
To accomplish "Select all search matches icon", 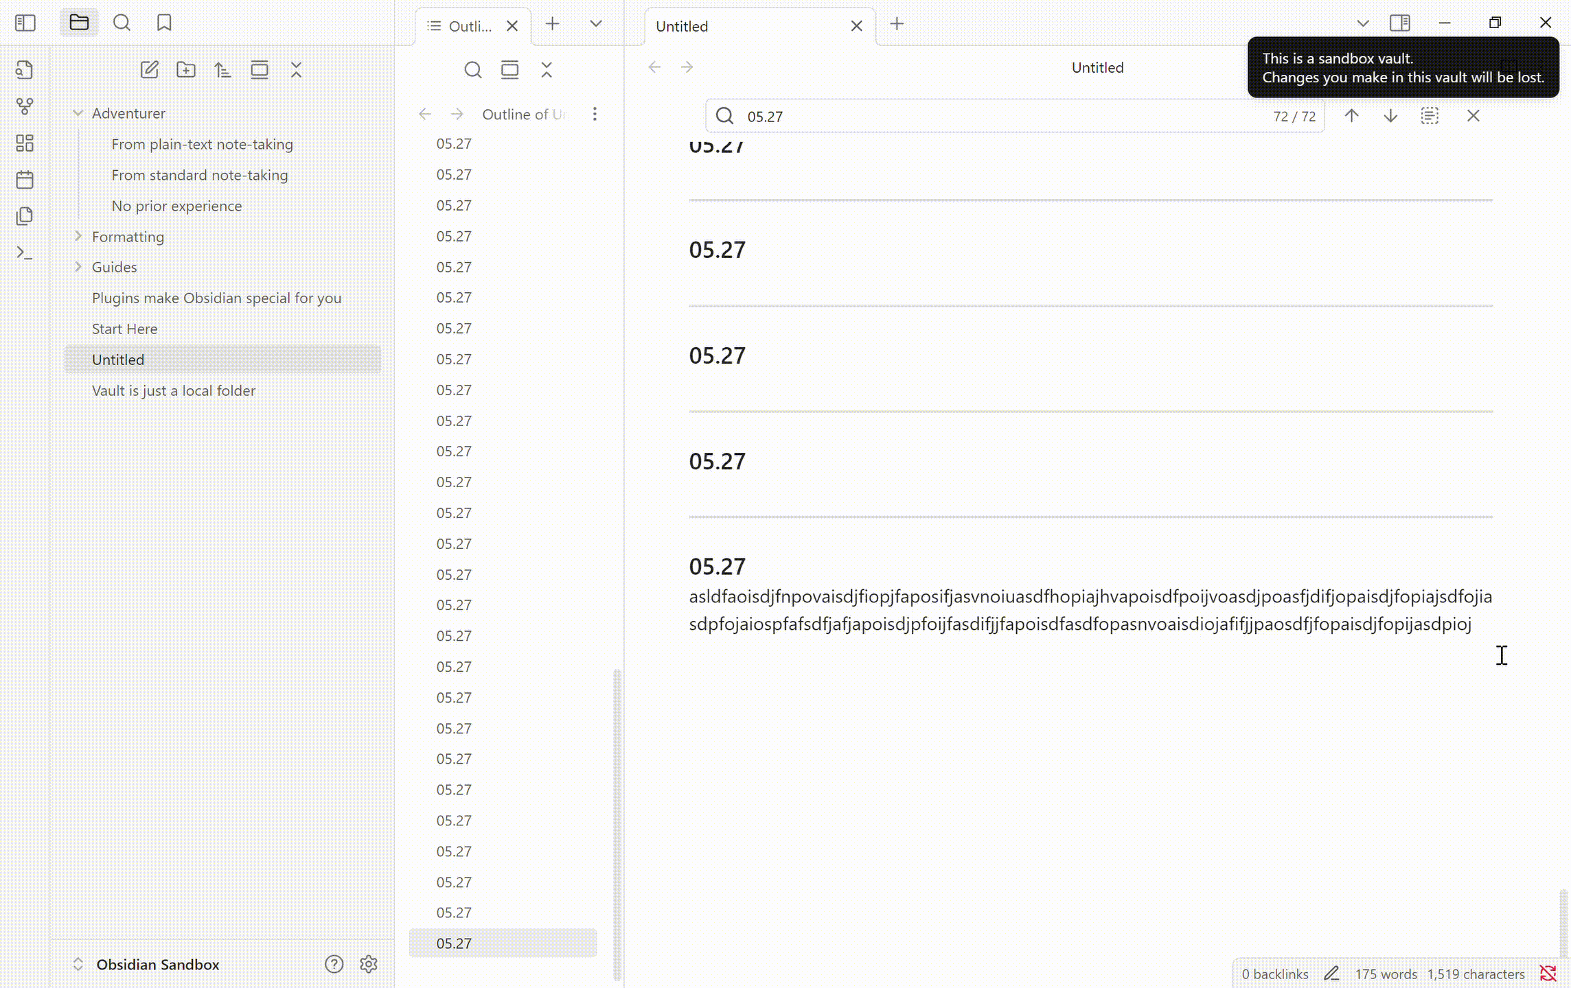I will 1430,116.
